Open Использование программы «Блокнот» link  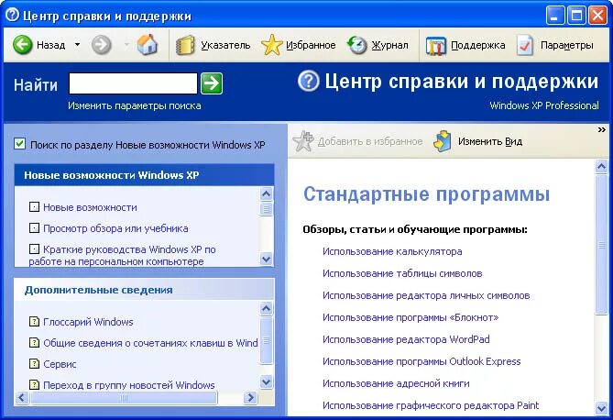410,317
